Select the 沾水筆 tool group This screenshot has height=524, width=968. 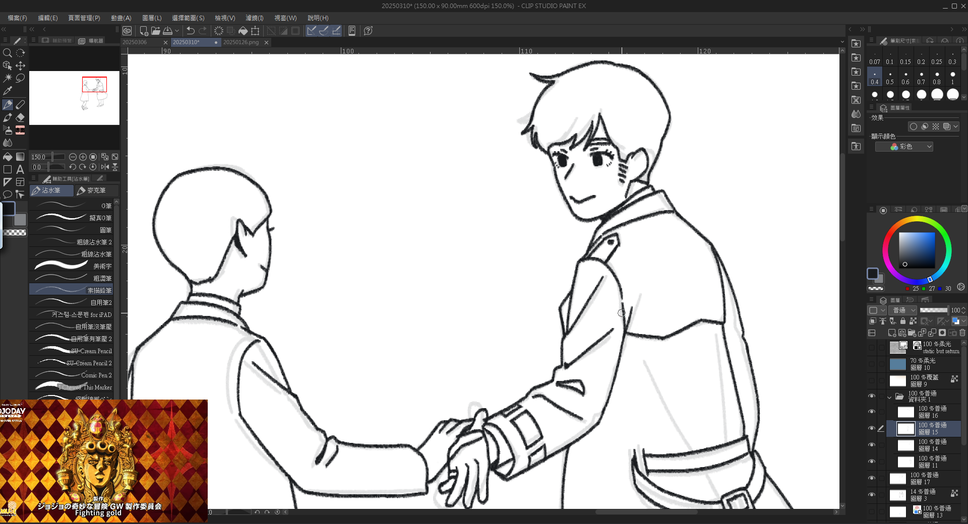[x=52, y=190]
